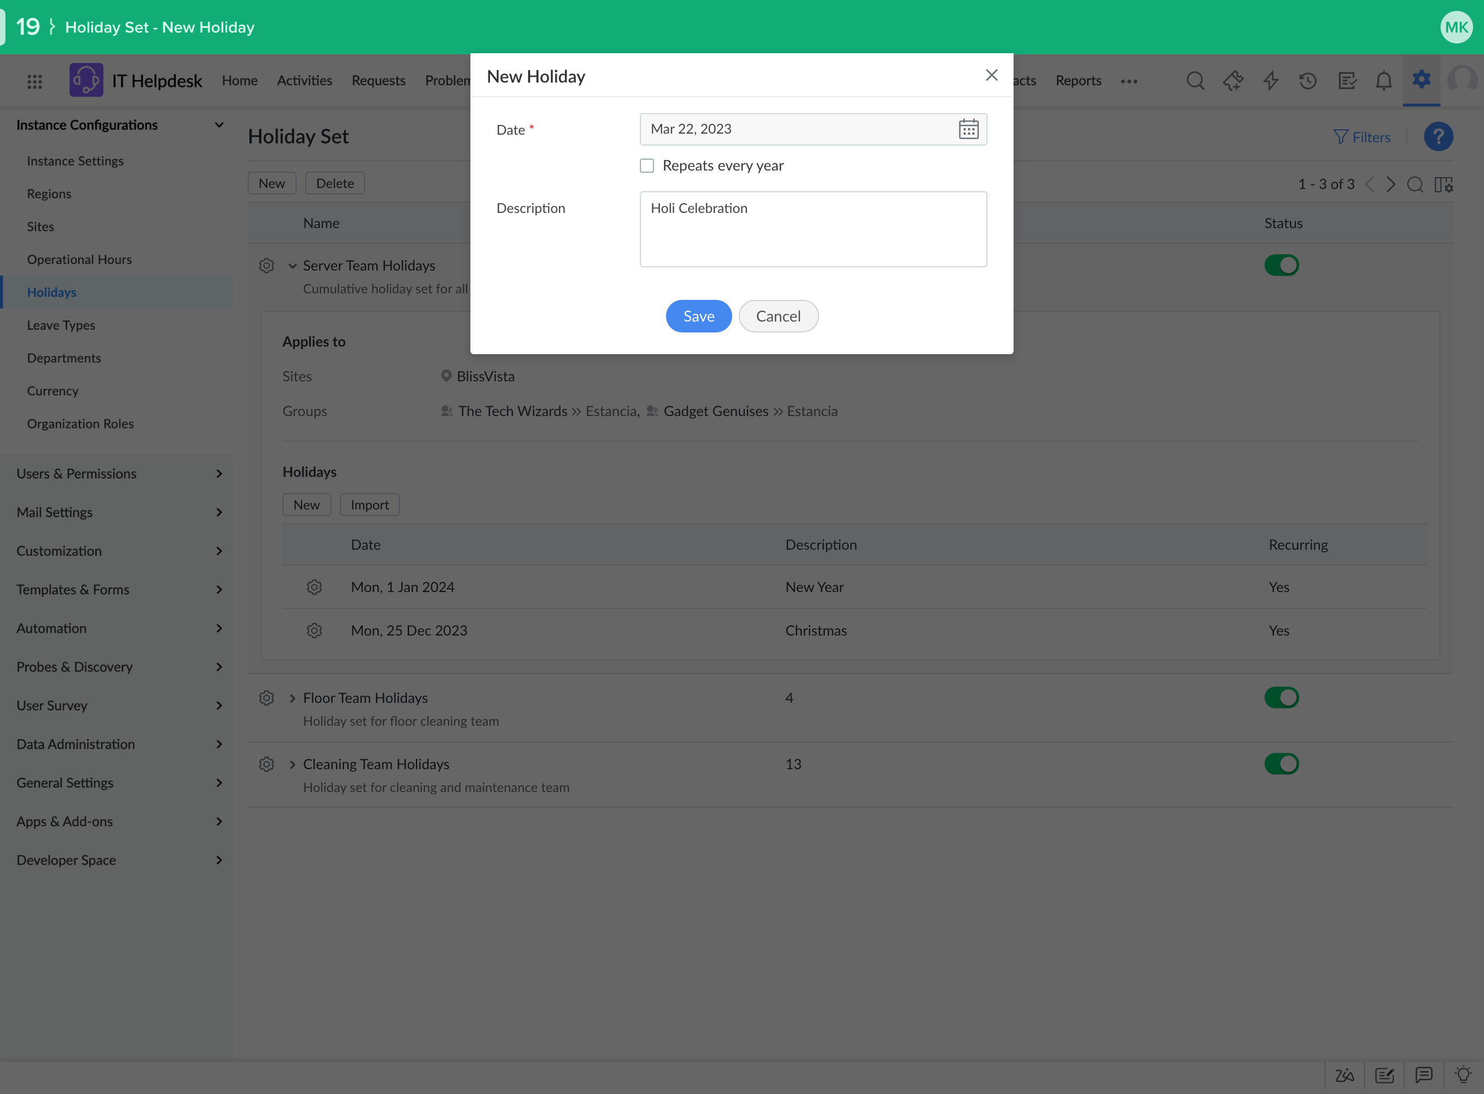Click the IT Helpdesk logo icon
Image resolution: width=1484 pixels, height=1094 pixels.
(x=86, y=80)
